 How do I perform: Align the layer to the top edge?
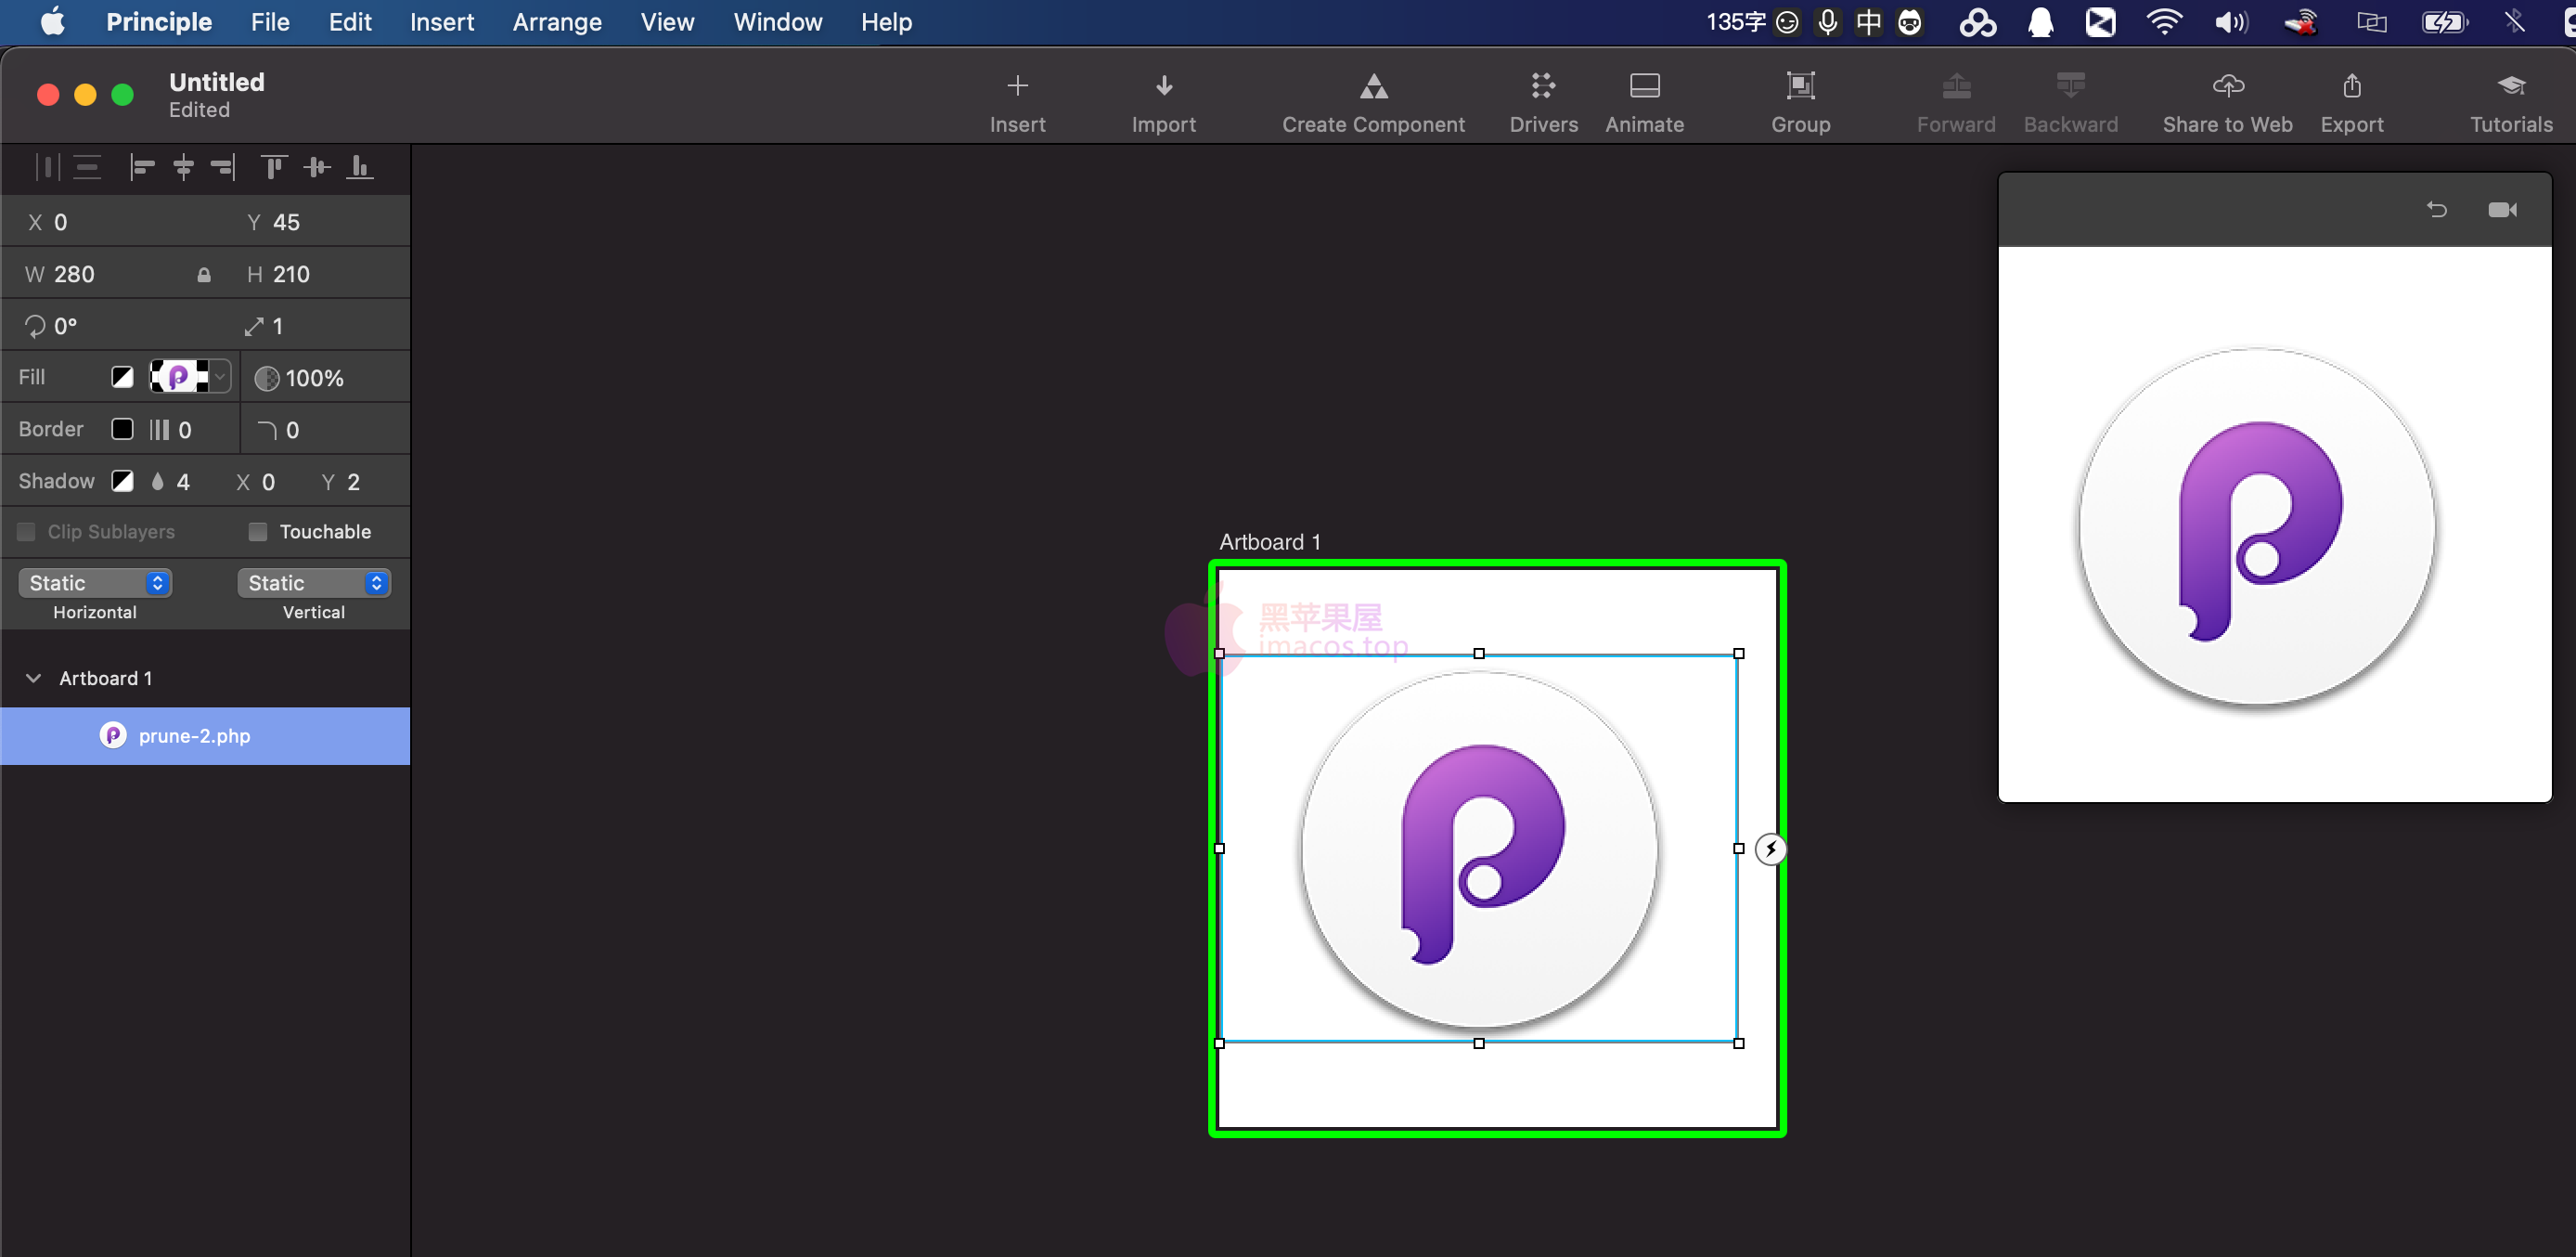(273, 167)
